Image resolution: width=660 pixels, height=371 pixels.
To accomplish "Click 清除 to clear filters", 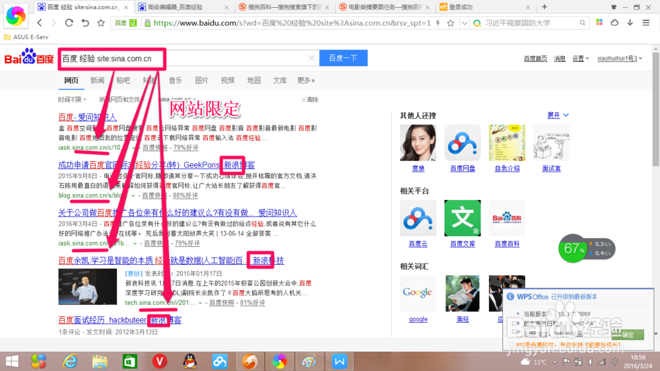I will click(x=310, y=100).
